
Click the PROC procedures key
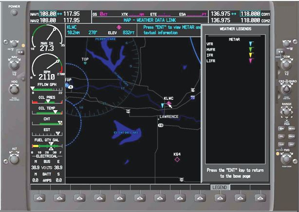click(x=292, y=136)
